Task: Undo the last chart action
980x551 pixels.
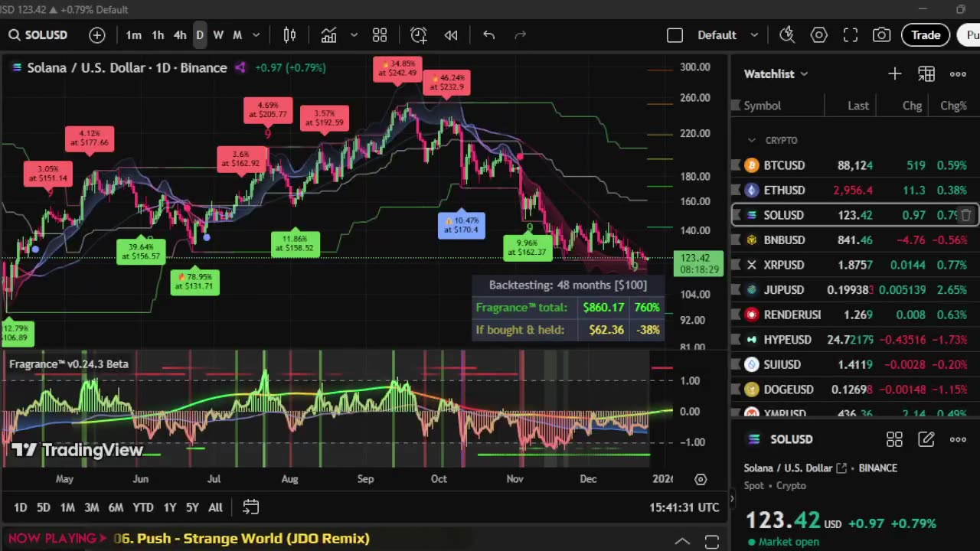Action: [x=488, y=35]
